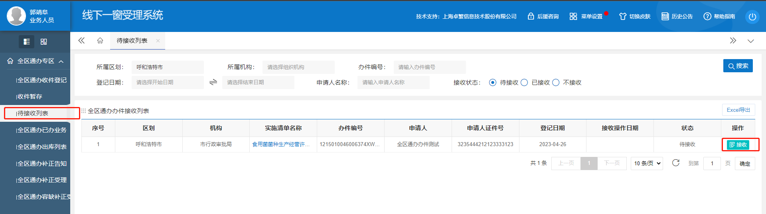The height and width of the screenshot is (214, 766).
Task: Select 待接收 radio button
Action: (x=493, y=83)
